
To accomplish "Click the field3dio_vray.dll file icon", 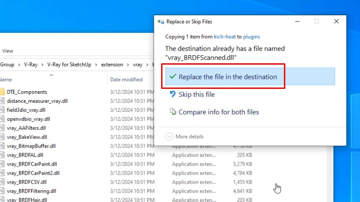I will pos(2,110).
